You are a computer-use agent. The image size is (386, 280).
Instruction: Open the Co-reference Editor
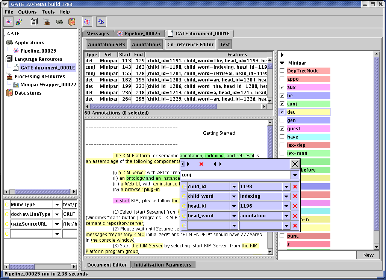click(190, 45)
